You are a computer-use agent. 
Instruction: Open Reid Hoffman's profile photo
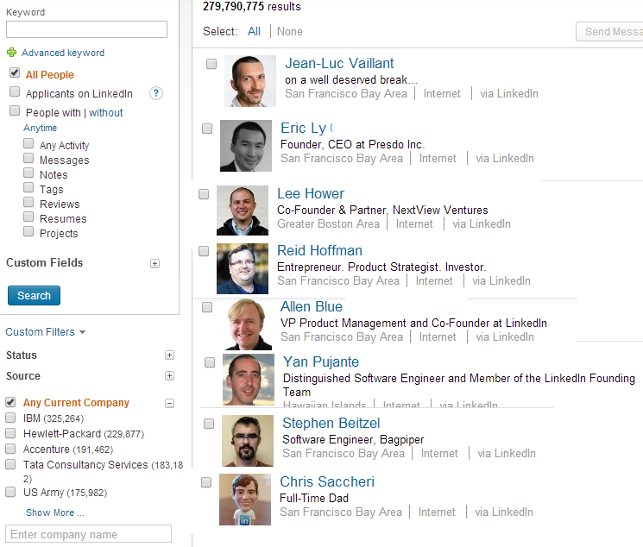243,268
